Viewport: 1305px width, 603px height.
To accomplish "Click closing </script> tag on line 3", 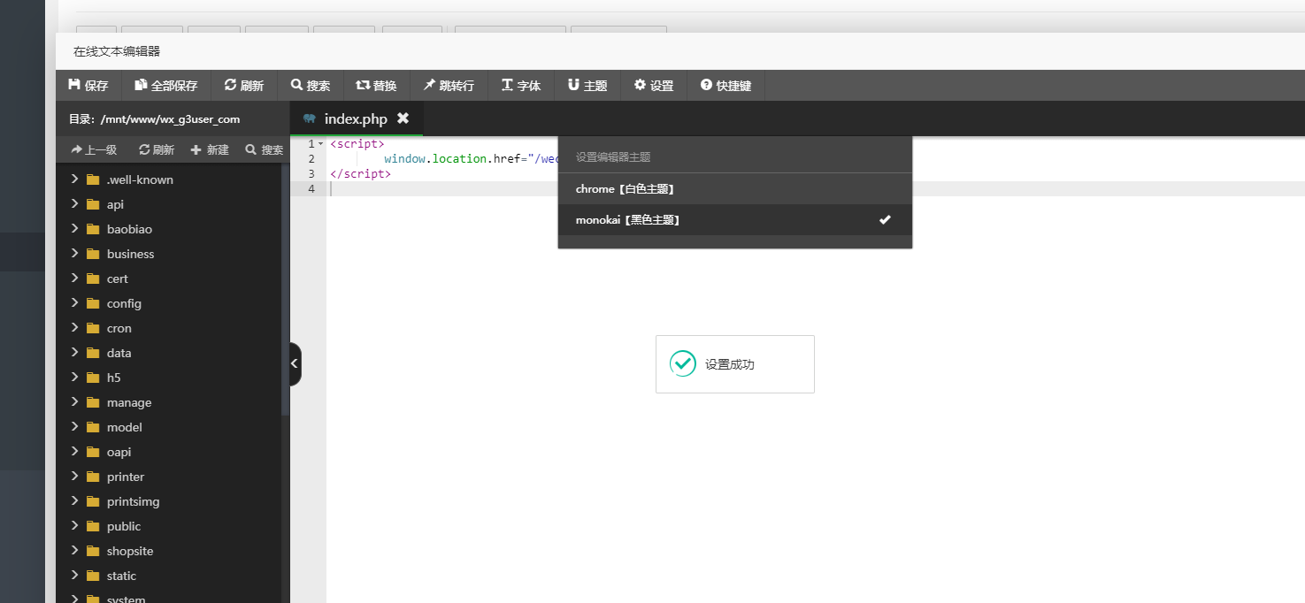I will pyautogui.click(x=360, y=174).
